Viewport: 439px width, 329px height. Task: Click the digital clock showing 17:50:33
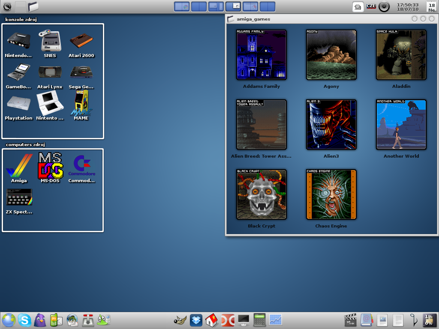pos(408,7)
